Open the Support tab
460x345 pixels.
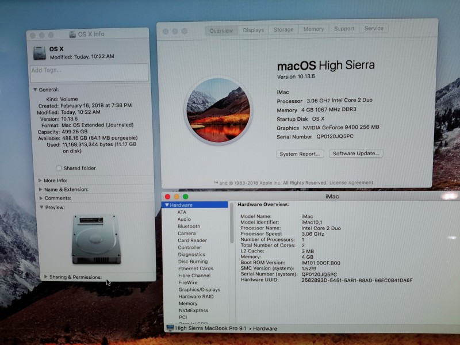(x=344, y=28)
